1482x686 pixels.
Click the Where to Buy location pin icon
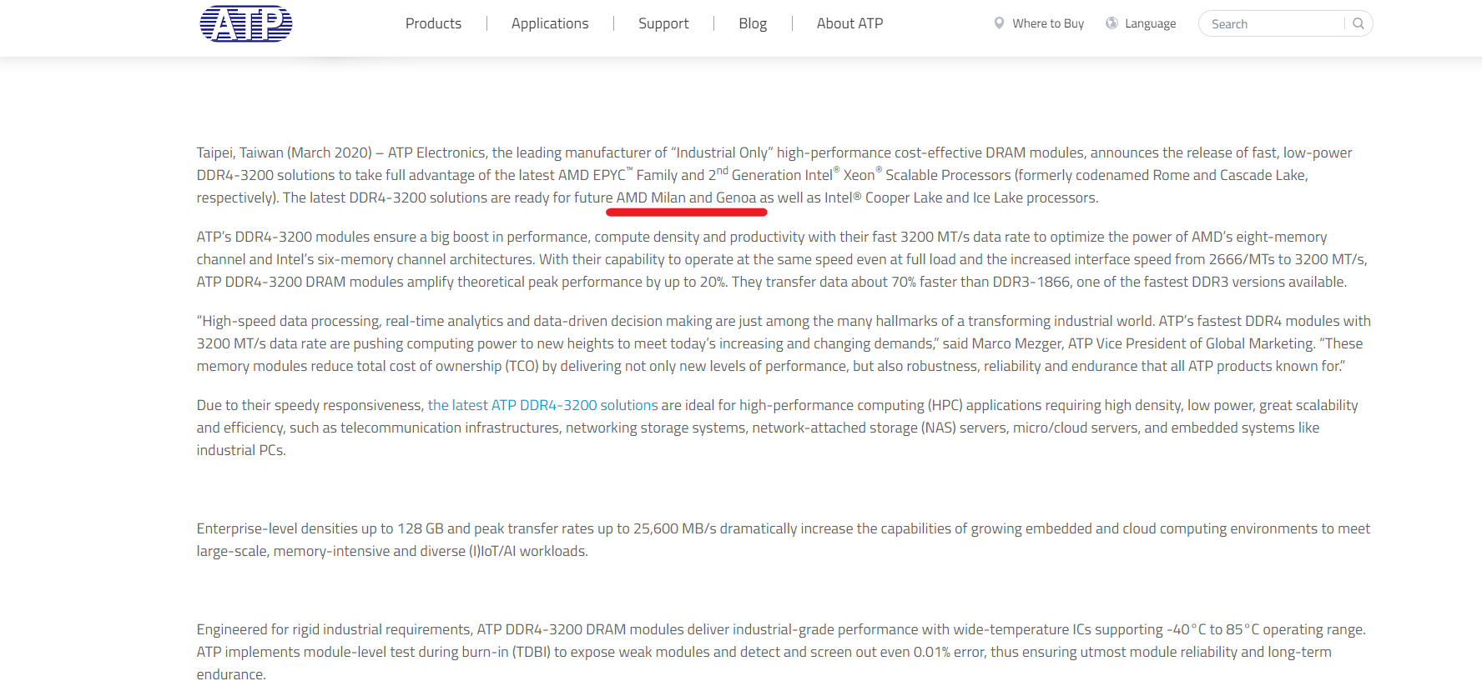click(x=999, y=23)
